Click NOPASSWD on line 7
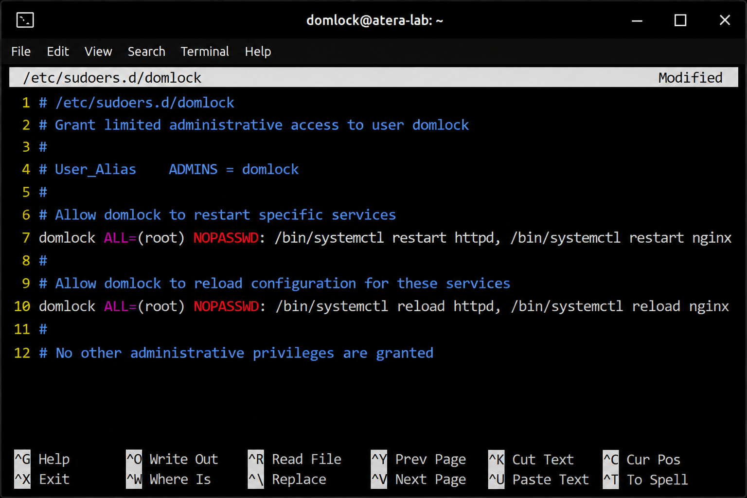Viewport: 747px width, 498px height. click(x=226, y=238)
